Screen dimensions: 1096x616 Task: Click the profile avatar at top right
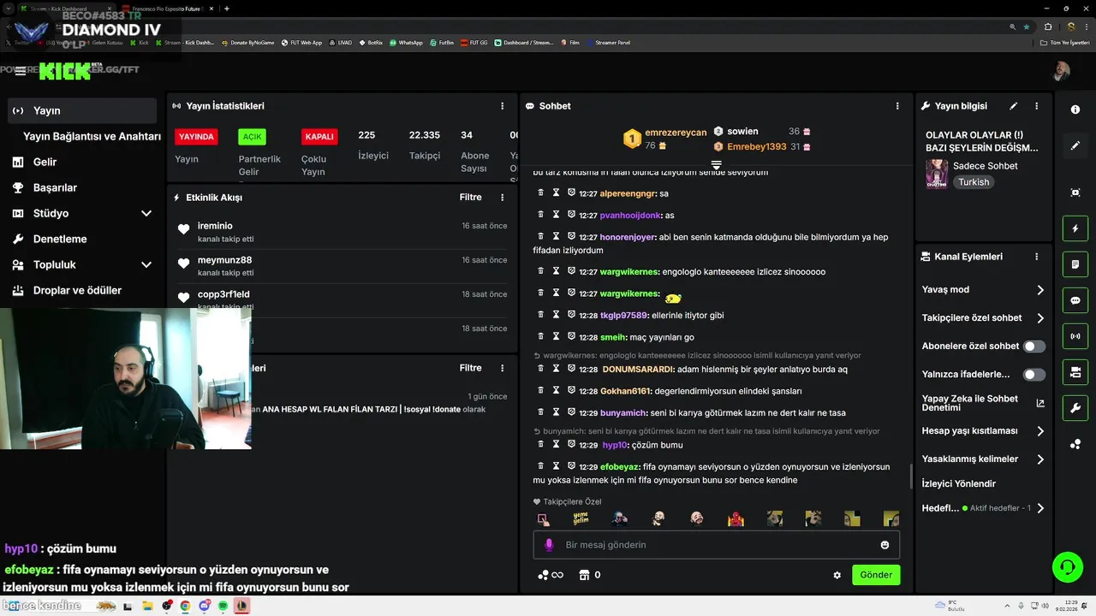pyautogui.click(x=1062, y=70)
